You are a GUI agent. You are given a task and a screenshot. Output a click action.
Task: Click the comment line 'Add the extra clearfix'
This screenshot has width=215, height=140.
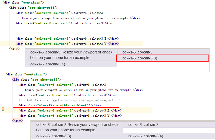[x=69, y=100]
